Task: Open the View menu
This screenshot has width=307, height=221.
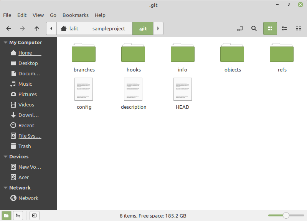Action: click(x=38, y=15)
